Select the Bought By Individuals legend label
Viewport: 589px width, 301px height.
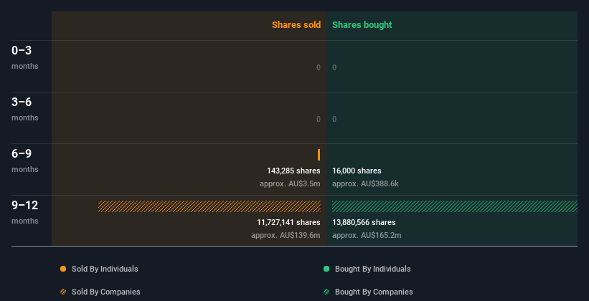click(x=372, y=269)
